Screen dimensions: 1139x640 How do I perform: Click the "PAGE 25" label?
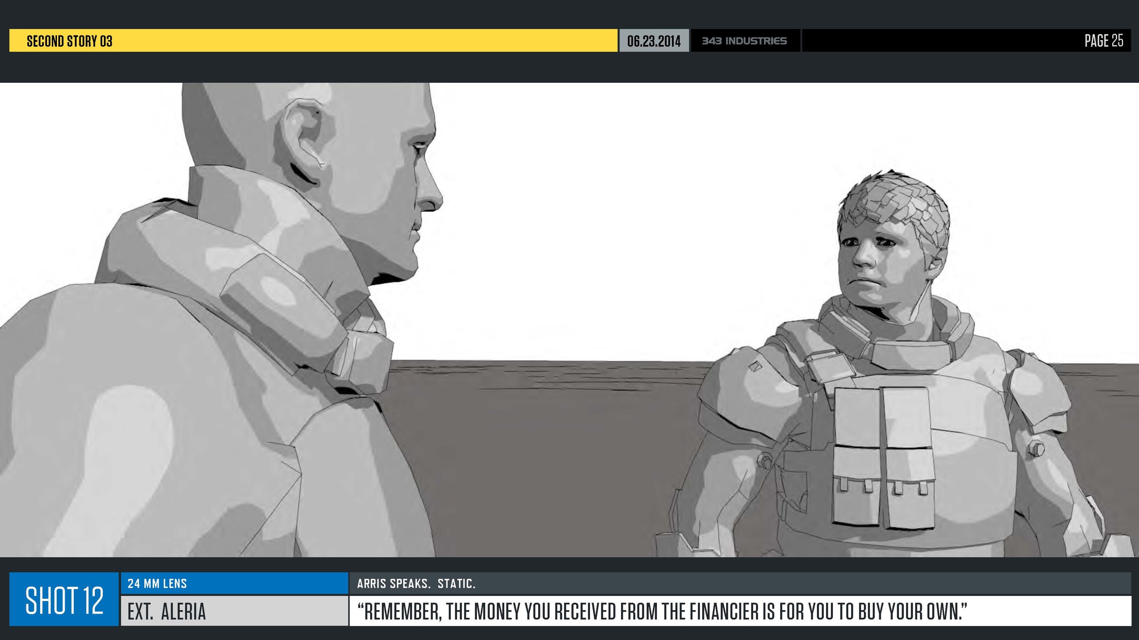click(1103, 41)
